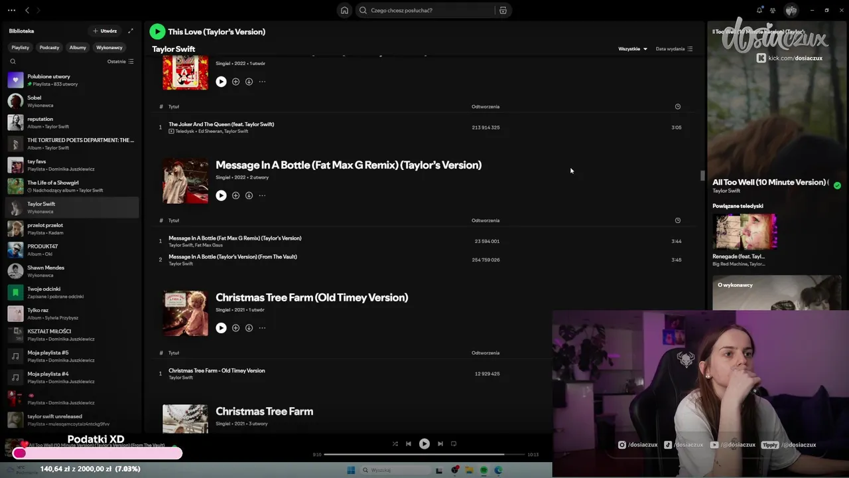Open Spotify icon in Windows taskbar

tap(484, 470)
